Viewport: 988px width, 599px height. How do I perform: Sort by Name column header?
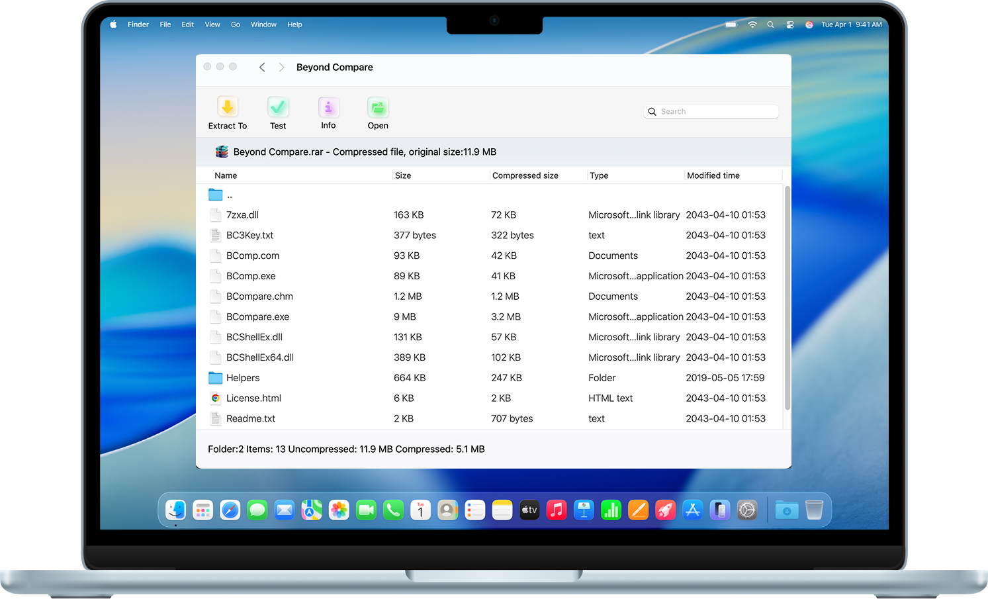coord(226,175)
